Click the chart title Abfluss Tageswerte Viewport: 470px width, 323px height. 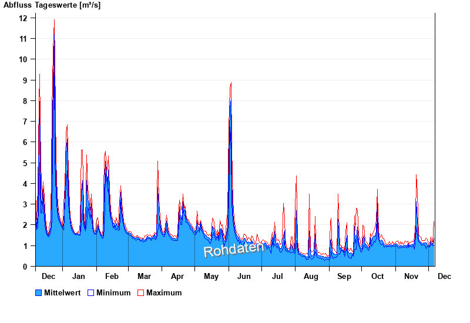[52, 5]
